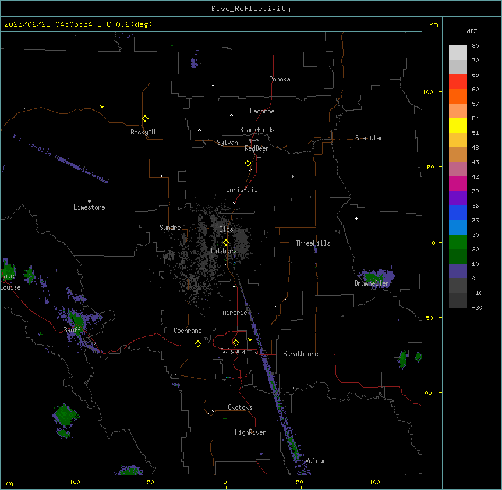
Task: Click the Blackfalds city label
Action: (257, 130)
